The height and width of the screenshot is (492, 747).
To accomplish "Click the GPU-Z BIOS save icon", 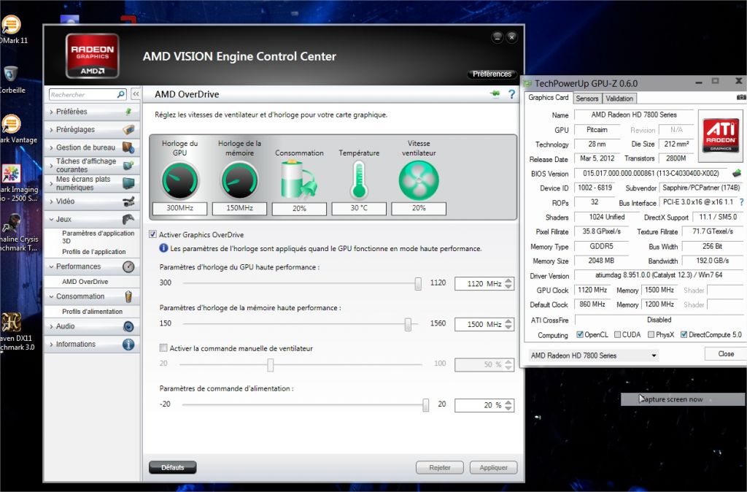I will (737, 173).
